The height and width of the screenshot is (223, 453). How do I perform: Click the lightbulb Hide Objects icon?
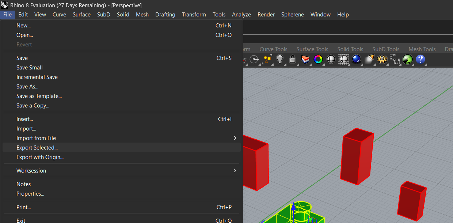tap(280, 59)
